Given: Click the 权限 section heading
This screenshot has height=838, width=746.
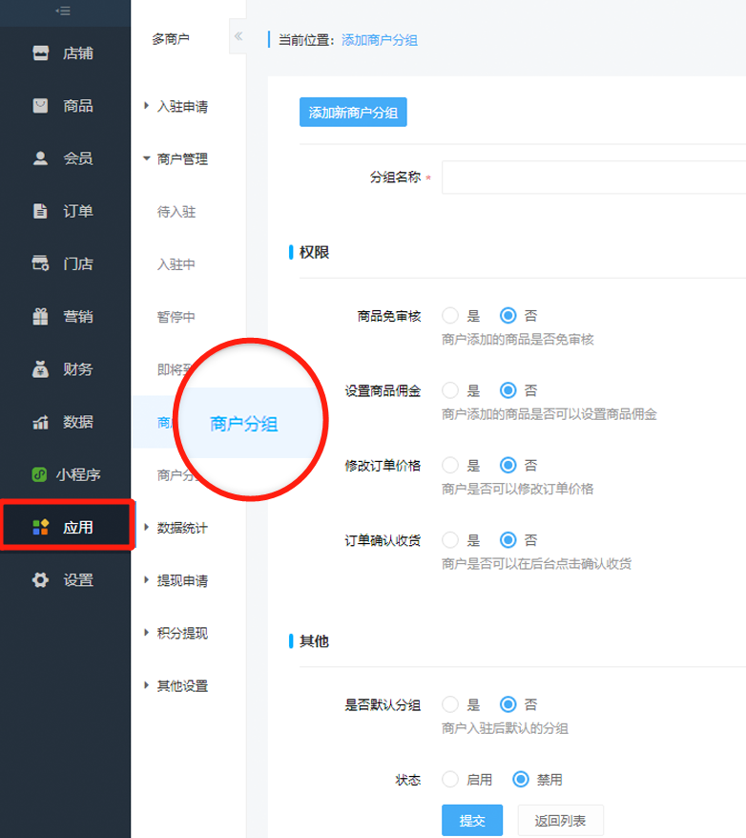Looking at the screenshot, I should tap(314, 252).
